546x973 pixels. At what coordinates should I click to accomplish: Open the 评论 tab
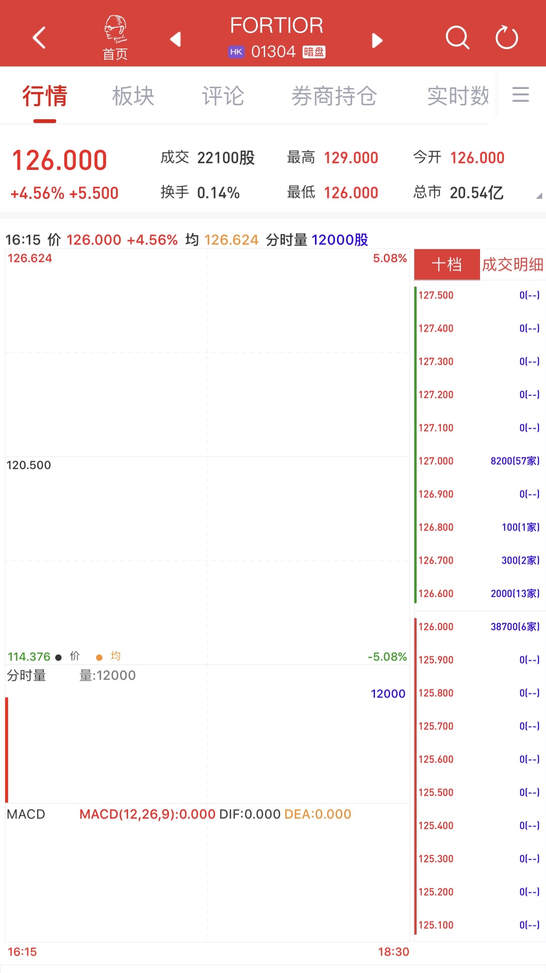tap(223, 96)
